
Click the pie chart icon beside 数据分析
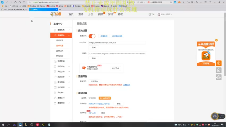point(55,77)
